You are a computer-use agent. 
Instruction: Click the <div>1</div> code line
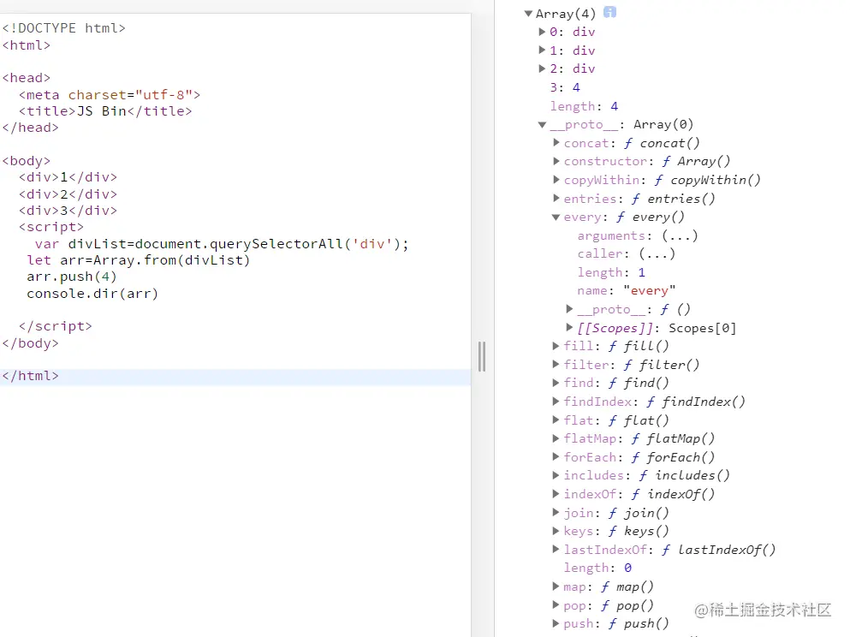pos(68,177)
